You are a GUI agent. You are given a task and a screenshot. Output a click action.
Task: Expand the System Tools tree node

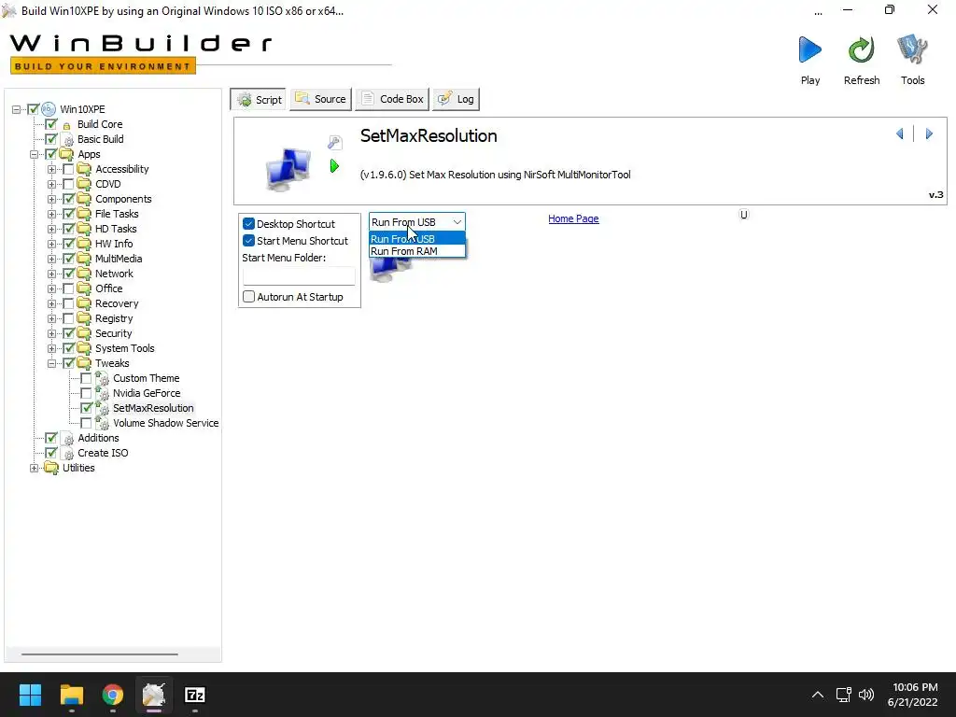point(52,349)
